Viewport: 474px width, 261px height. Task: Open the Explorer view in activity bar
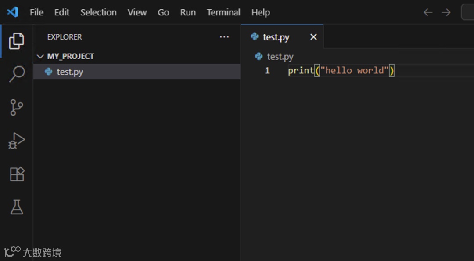[16, 41]
